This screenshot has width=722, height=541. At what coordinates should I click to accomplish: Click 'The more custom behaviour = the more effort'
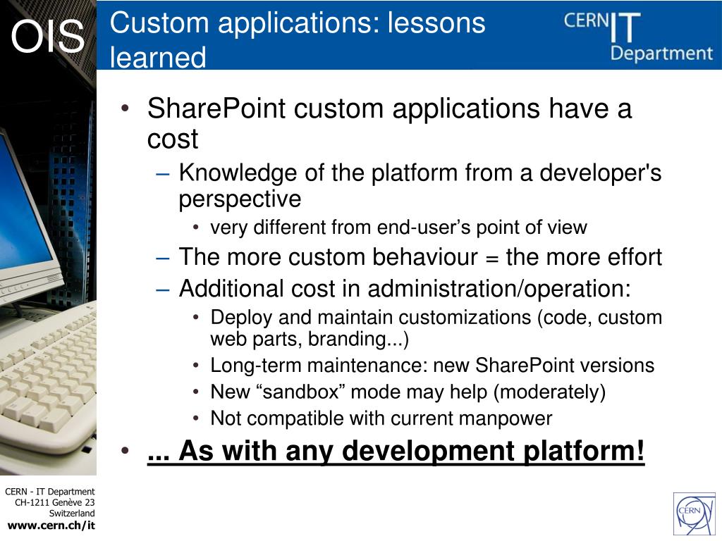click(420, 256)
